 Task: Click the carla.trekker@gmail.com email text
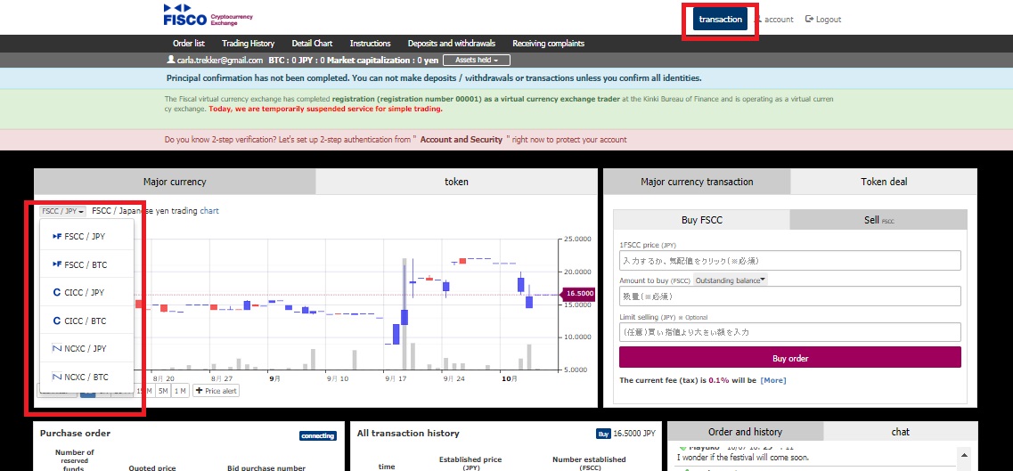(x=220, y=60)
